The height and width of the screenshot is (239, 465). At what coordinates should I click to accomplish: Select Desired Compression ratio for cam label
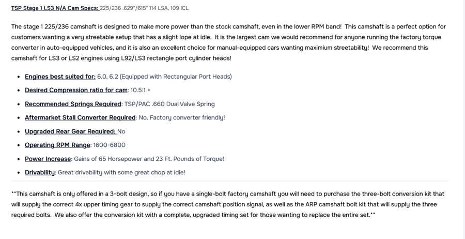pyautogui.click(x=76, y=90)
